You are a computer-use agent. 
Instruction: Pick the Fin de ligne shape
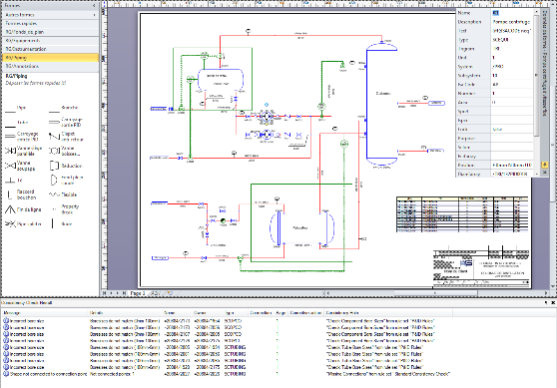[23, 209]
